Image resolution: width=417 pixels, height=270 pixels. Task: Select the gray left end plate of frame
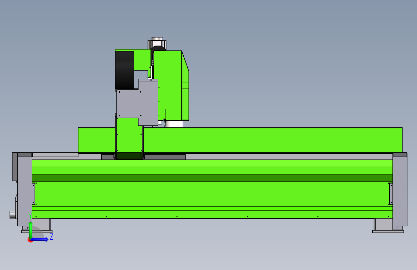pos(25,190)
